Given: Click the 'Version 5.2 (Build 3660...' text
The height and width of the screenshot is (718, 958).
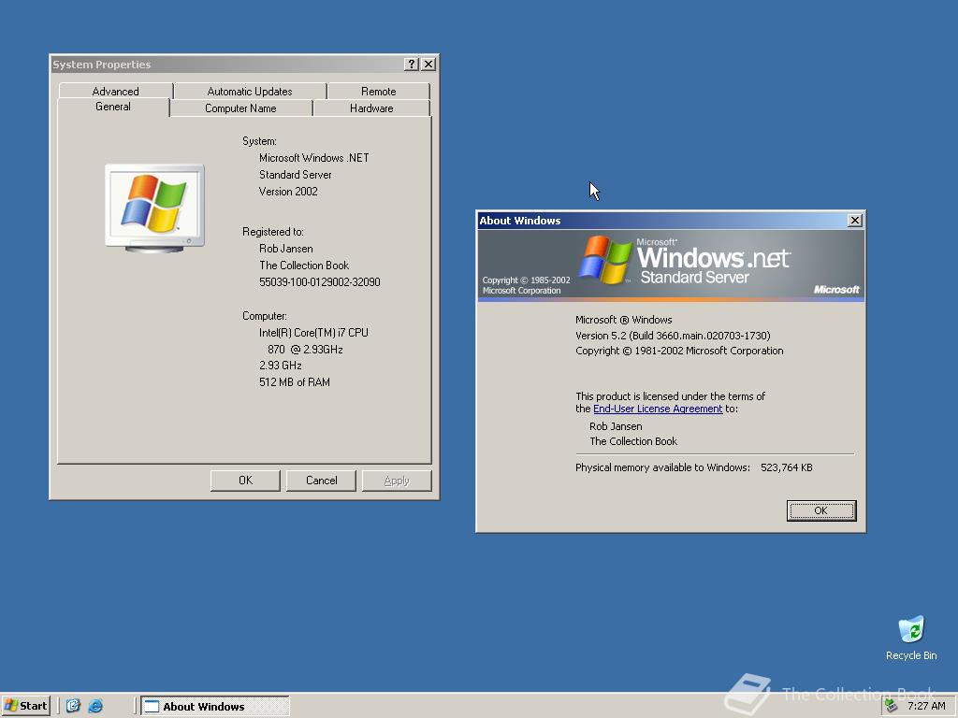Looking at the screenshot, I should 673,336.
